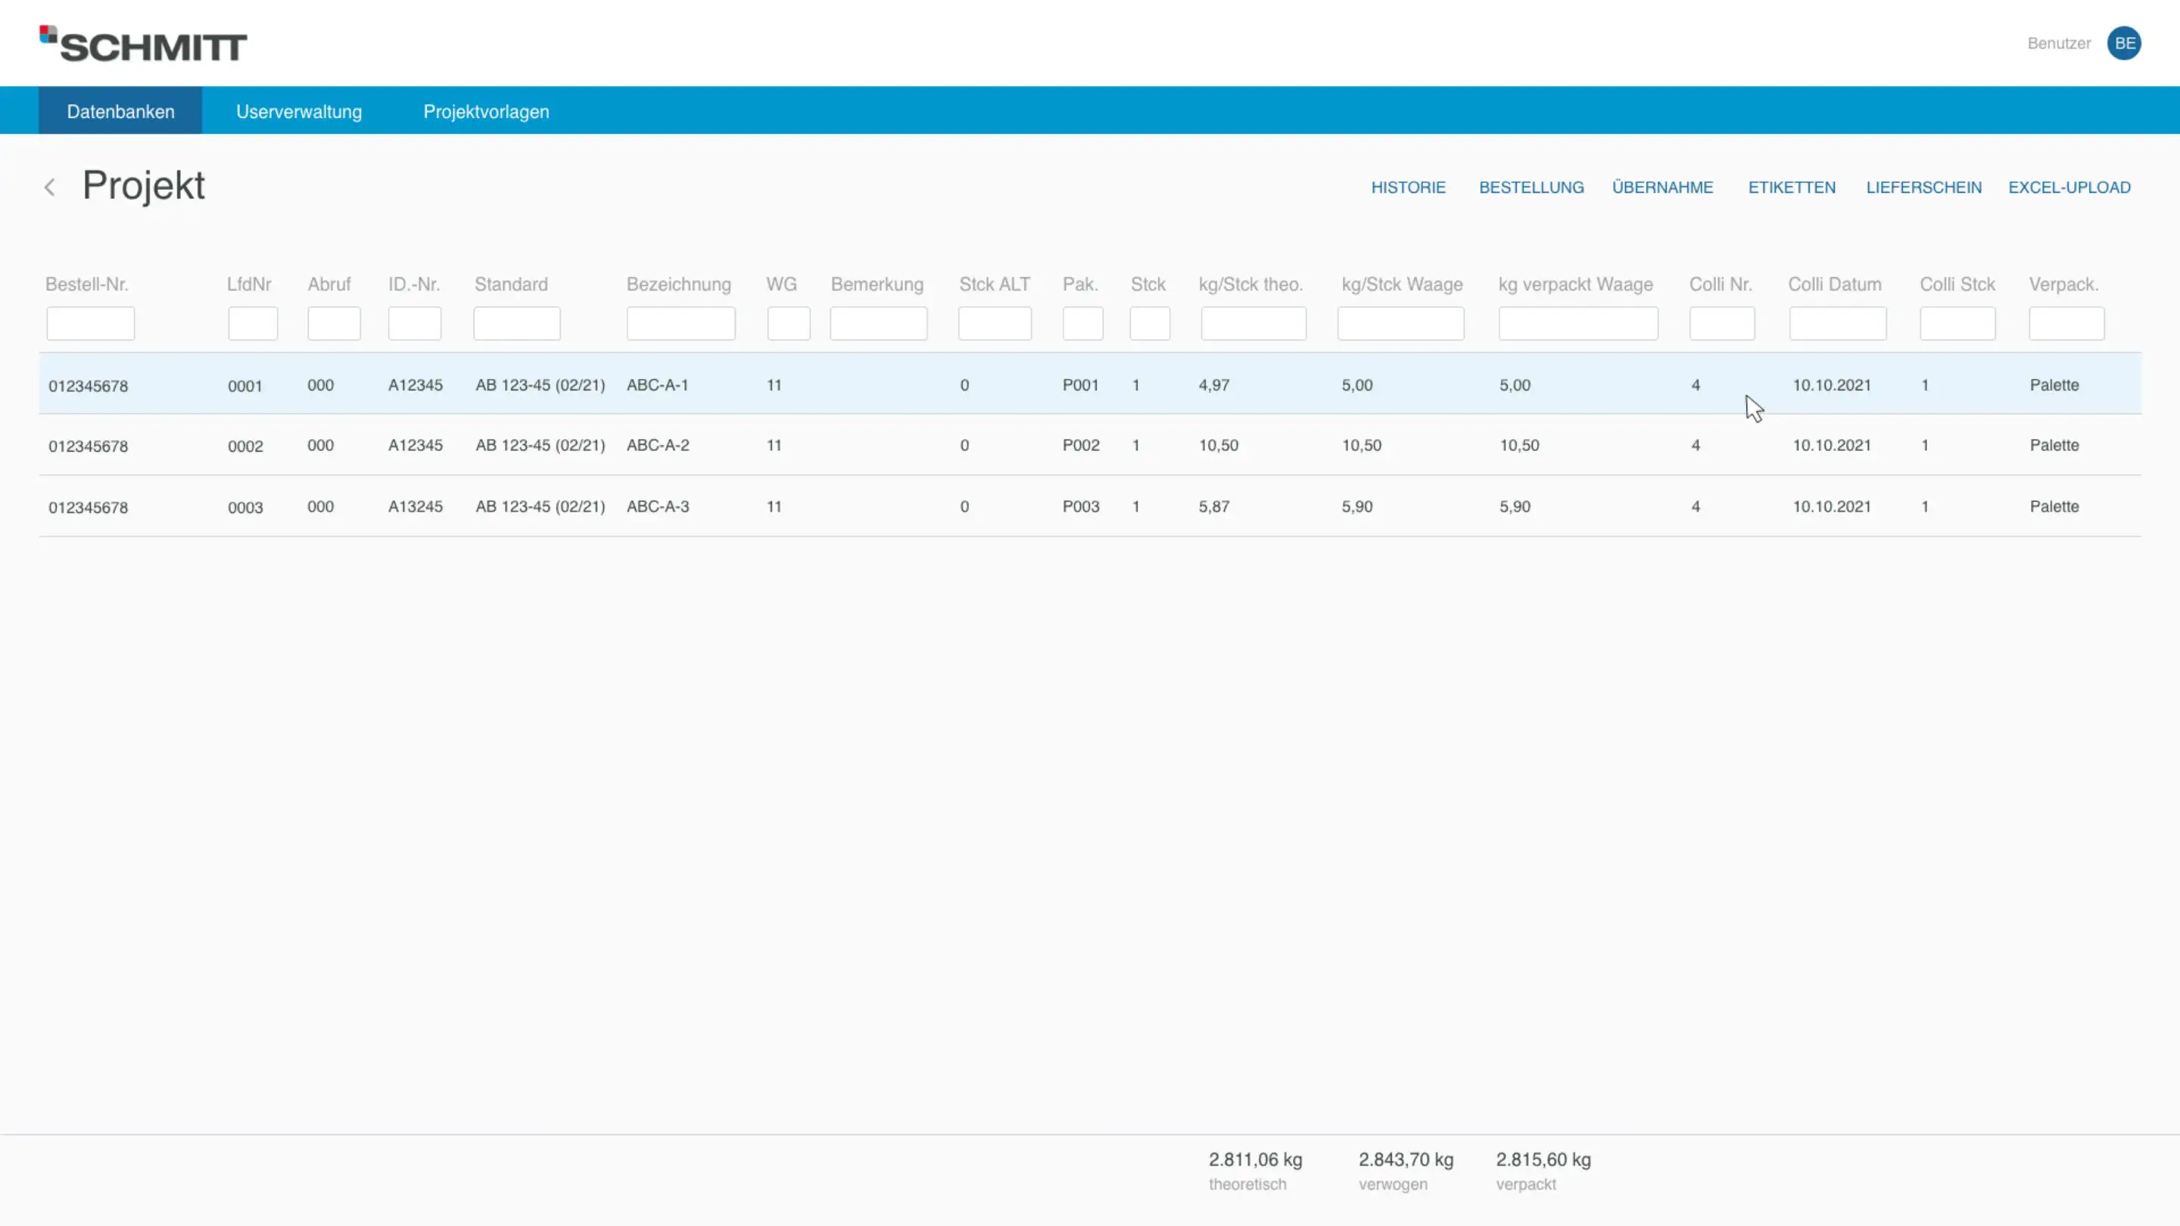Focus the kg verpackt Waage filter field
2180x1226 pixels.
(1578, 323)
